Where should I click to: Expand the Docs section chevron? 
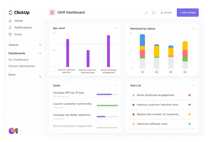pyautogui.click(x=40, y=77)
